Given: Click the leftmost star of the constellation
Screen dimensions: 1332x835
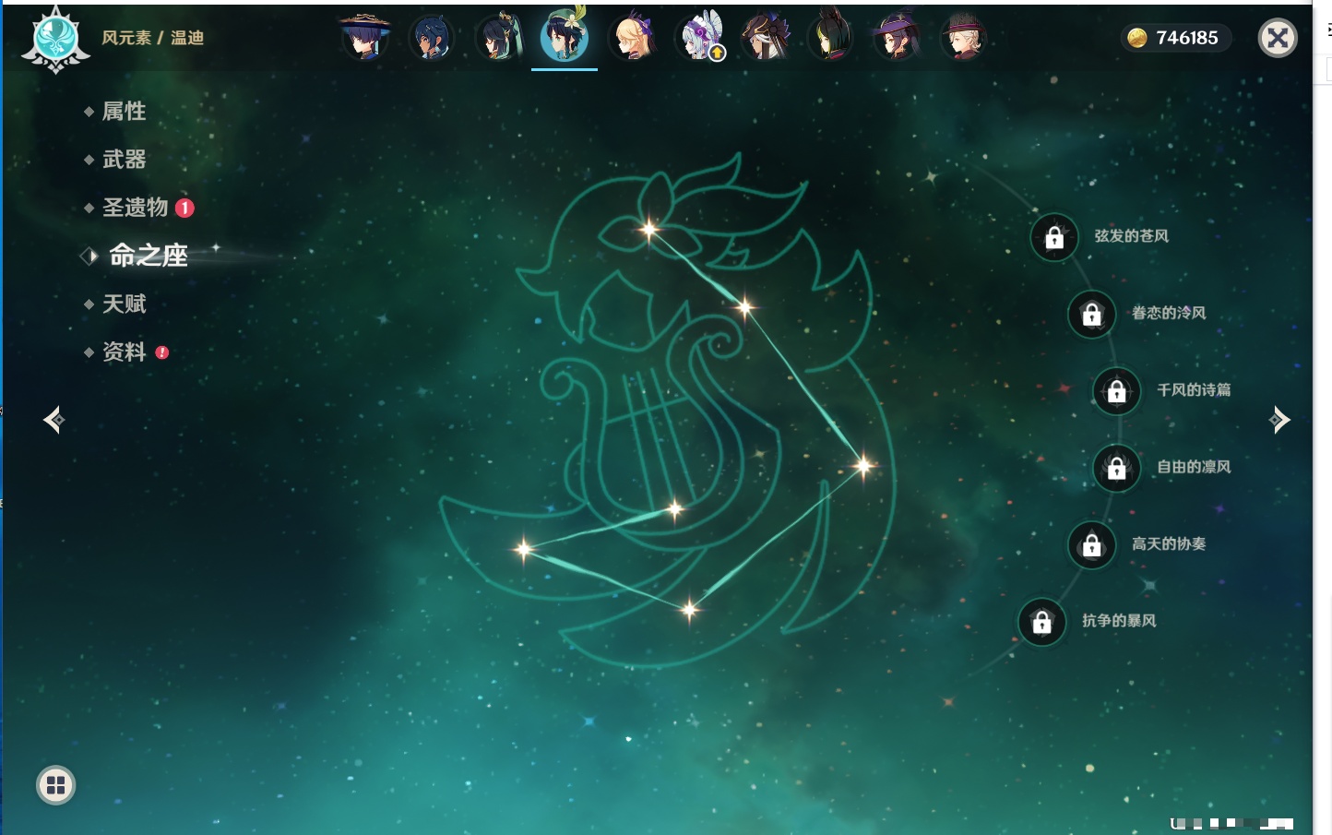Looking at the screenshot, I should tap(524, 549).
